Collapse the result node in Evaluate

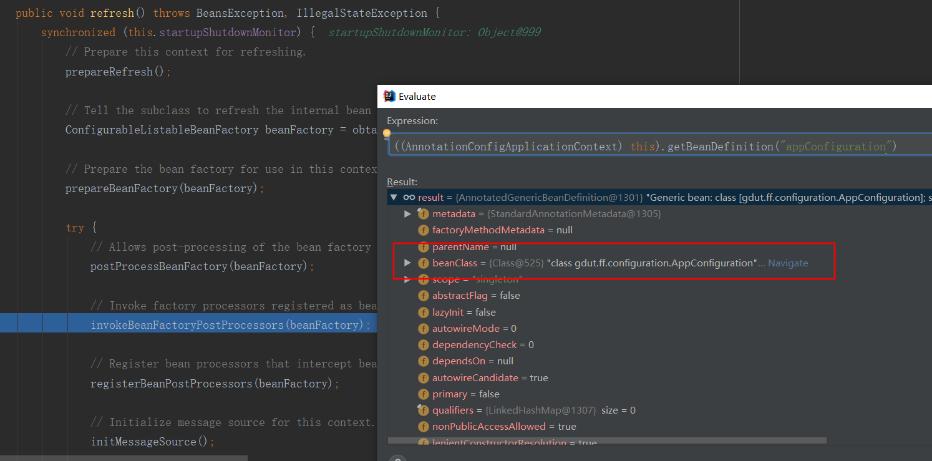pyautogui.click(x=393, y=197)
